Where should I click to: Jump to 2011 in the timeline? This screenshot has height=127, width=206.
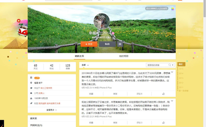(x=181, y=87)
